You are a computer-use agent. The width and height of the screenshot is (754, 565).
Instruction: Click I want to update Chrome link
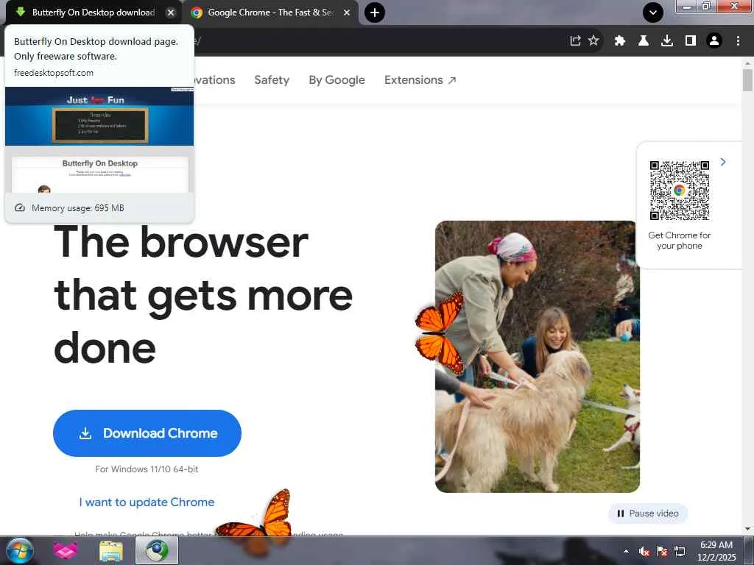[x=147, y=502]
